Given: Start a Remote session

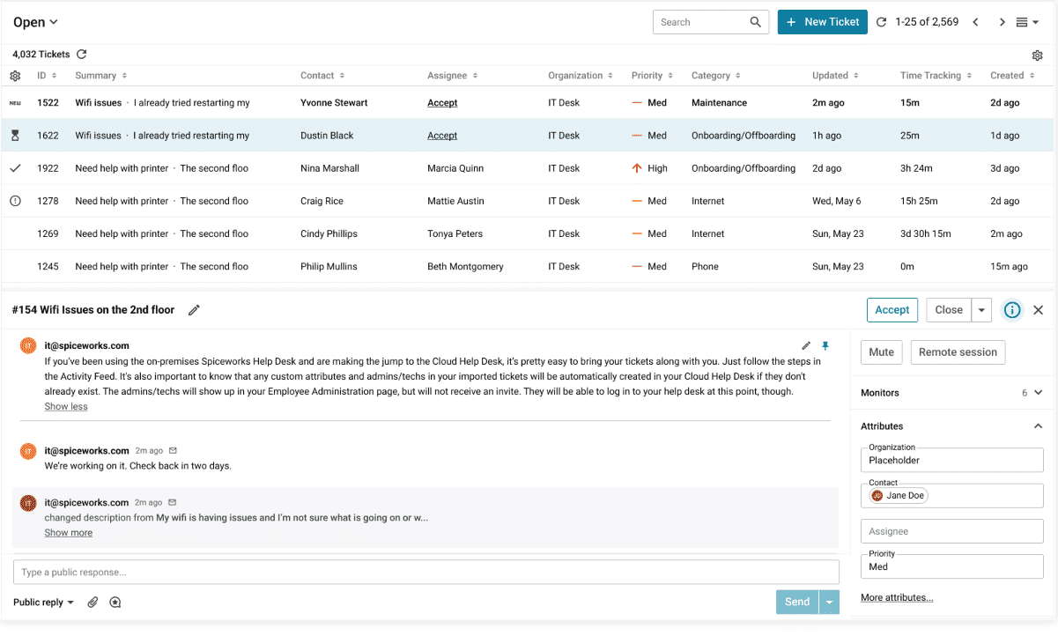Looking at the screenshot, I should (x=958, y=352).
